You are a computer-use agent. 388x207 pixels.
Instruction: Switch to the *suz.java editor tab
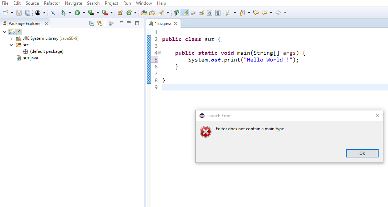pyautogui.click(x=163, y=24)
